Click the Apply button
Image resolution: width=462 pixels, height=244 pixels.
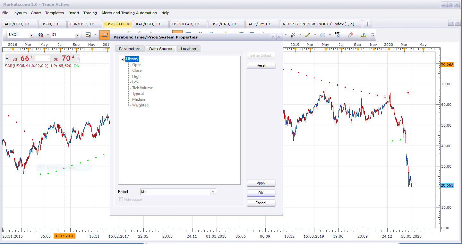[261, 183]
